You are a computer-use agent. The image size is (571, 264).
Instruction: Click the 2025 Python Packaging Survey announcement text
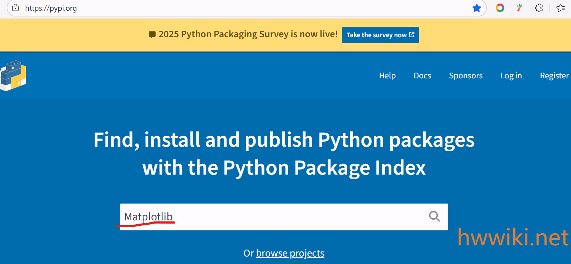pos(248,34)
